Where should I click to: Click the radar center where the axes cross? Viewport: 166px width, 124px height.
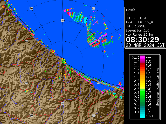coord(62,62)
